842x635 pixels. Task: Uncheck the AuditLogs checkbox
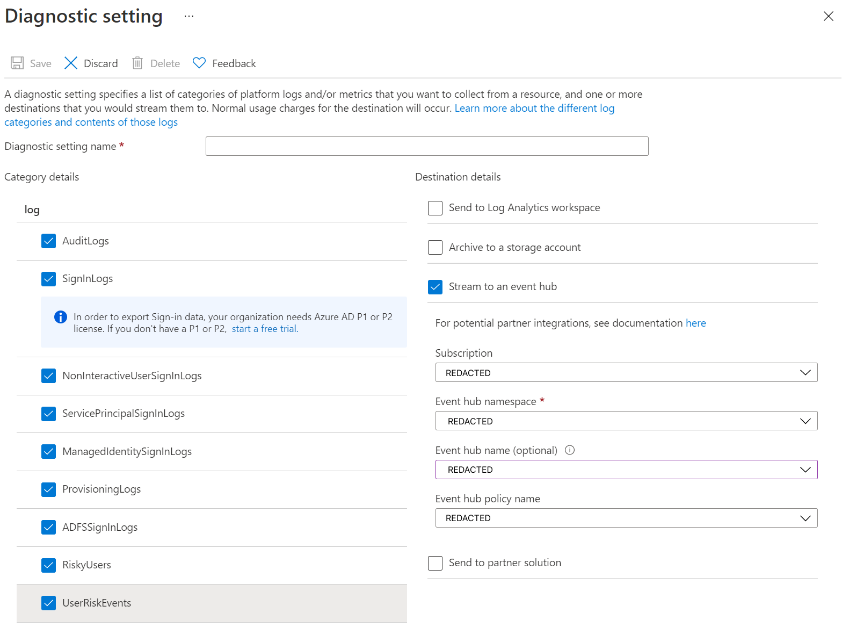[49, 241]
